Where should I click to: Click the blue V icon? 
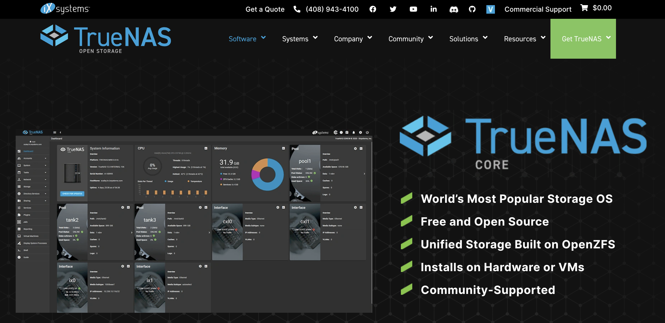point(490,9)
